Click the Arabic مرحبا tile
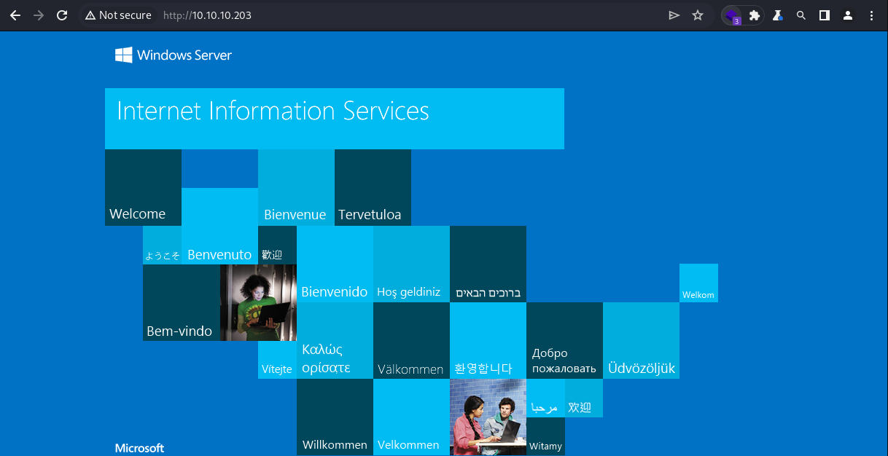The height and width of the screenshot is (456, 888). click(x=545, y=398)
